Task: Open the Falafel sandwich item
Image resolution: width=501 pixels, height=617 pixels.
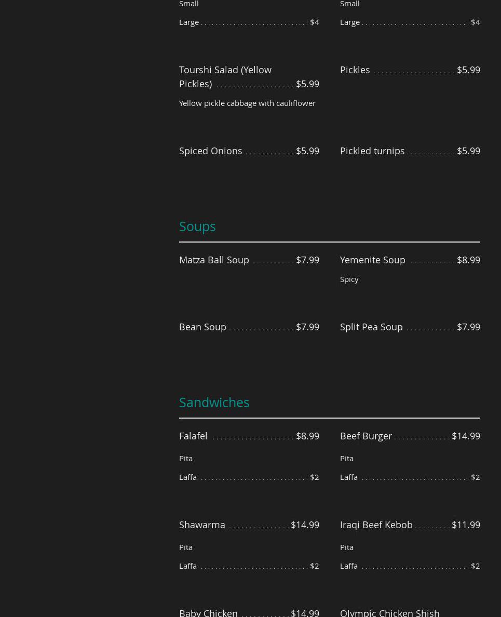Action: (193, 436)
